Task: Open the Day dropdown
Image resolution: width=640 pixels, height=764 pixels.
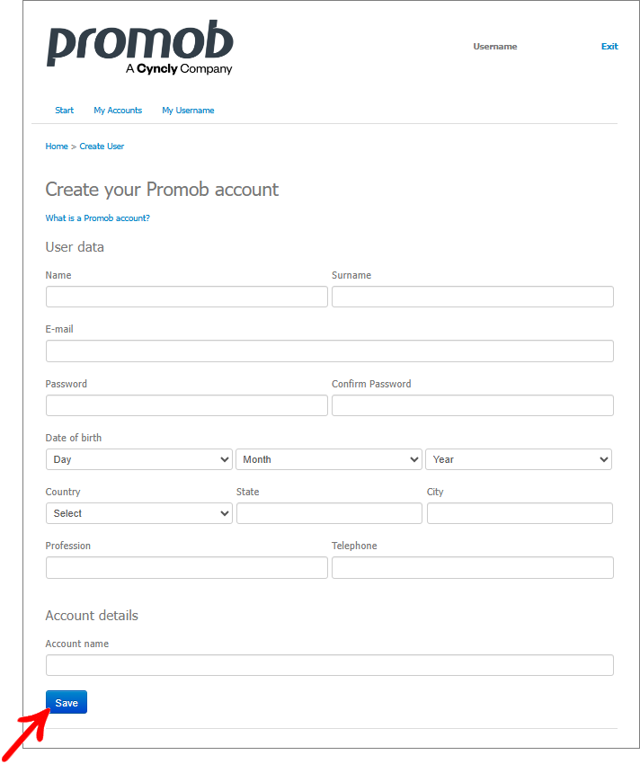Action: tap(139, 459)
